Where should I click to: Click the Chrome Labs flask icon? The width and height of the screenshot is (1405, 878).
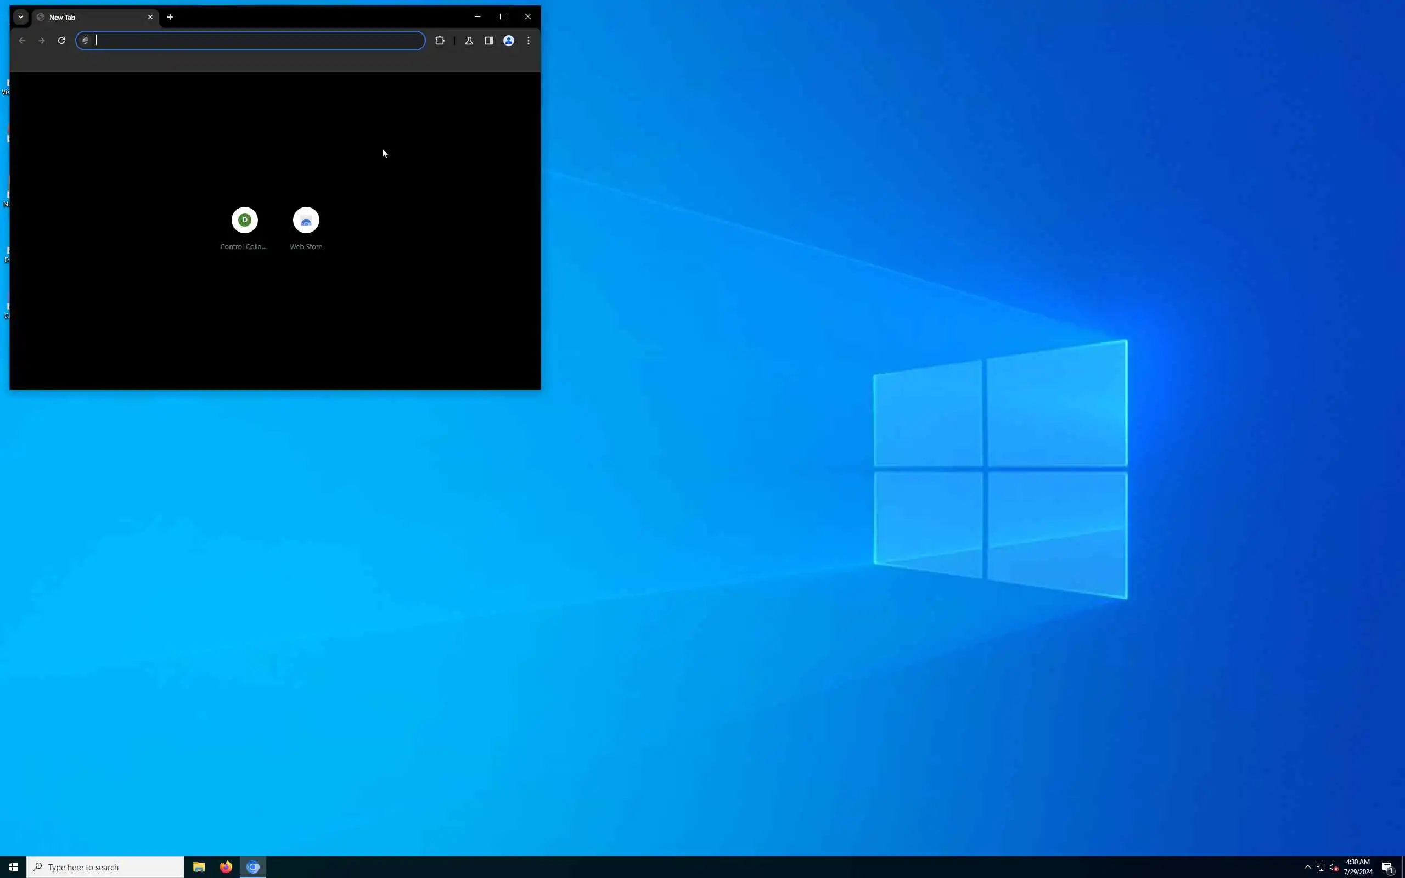(x=469, y=41)
